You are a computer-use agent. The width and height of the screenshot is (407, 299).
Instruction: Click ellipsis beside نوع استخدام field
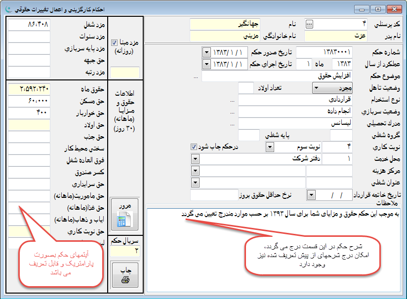(232, 100)
